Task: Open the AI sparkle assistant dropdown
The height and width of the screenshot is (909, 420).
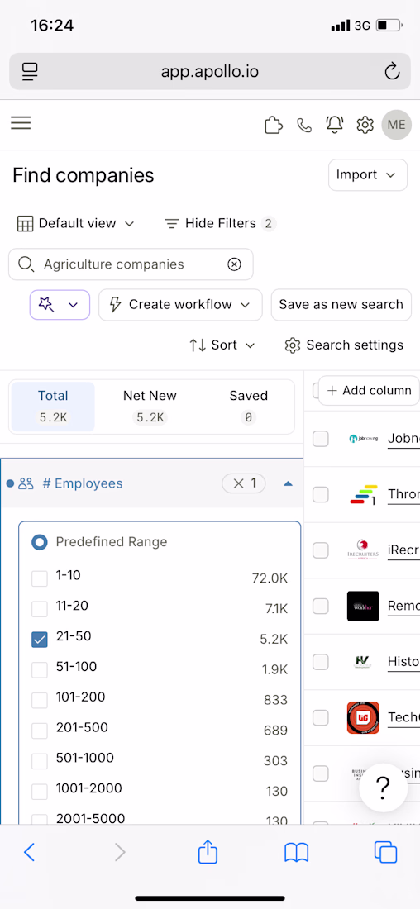Action: coord(60,304)
